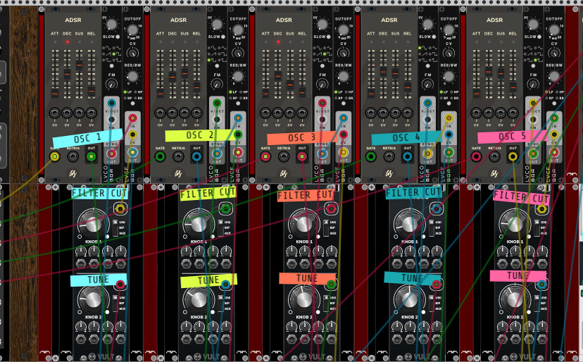The image size is (583, 362).
Task: Click the green OUT jack on OSC 1 ADSR
Action: point(91,156)
